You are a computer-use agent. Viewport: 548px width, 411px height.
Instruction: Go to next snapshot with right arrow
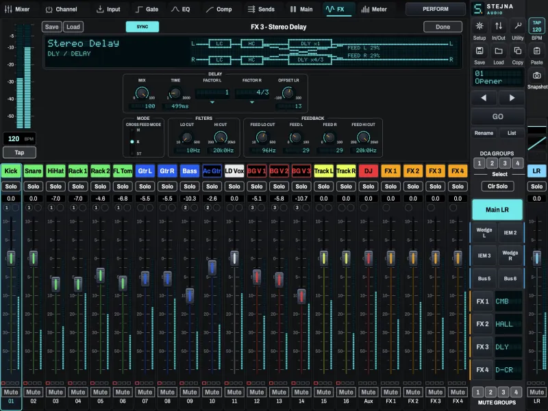coord(512,98)
